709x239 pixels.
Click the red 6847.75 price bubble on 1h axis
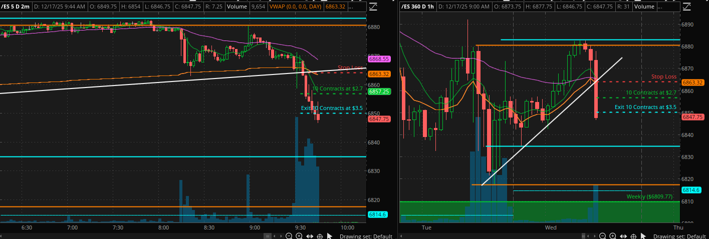pyautogui.click(x=693, y=117)
